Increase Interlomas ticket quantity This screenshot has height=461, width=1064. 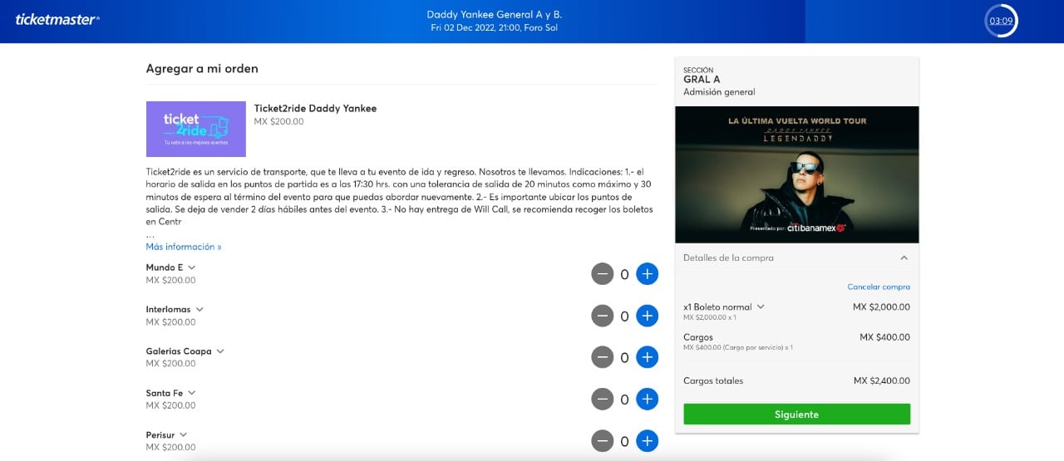647,316
